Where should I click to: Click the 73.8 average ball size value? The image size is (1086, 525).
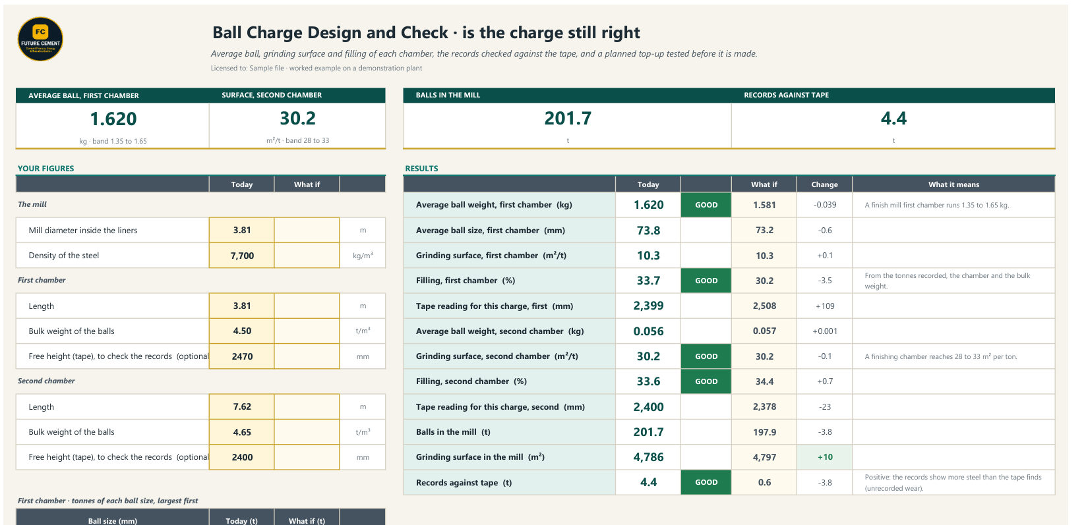648,231
